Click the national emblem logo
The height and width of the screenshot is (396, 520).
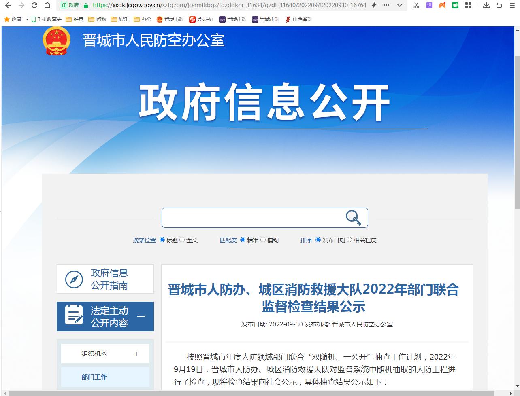tap(56, 40)
